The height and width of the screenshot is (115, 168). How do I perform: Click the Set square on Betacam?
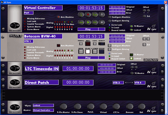tap(144, 45)
